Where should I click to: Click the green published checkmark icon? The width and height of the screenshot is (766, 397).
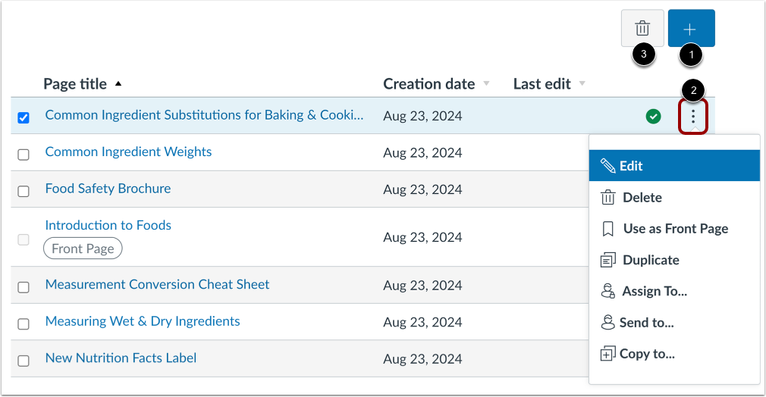[x=653, y=117]
